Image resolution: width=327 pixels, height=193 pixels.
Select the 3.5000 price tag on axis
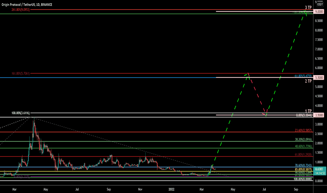pyautogui.click(x=319, y=115)
